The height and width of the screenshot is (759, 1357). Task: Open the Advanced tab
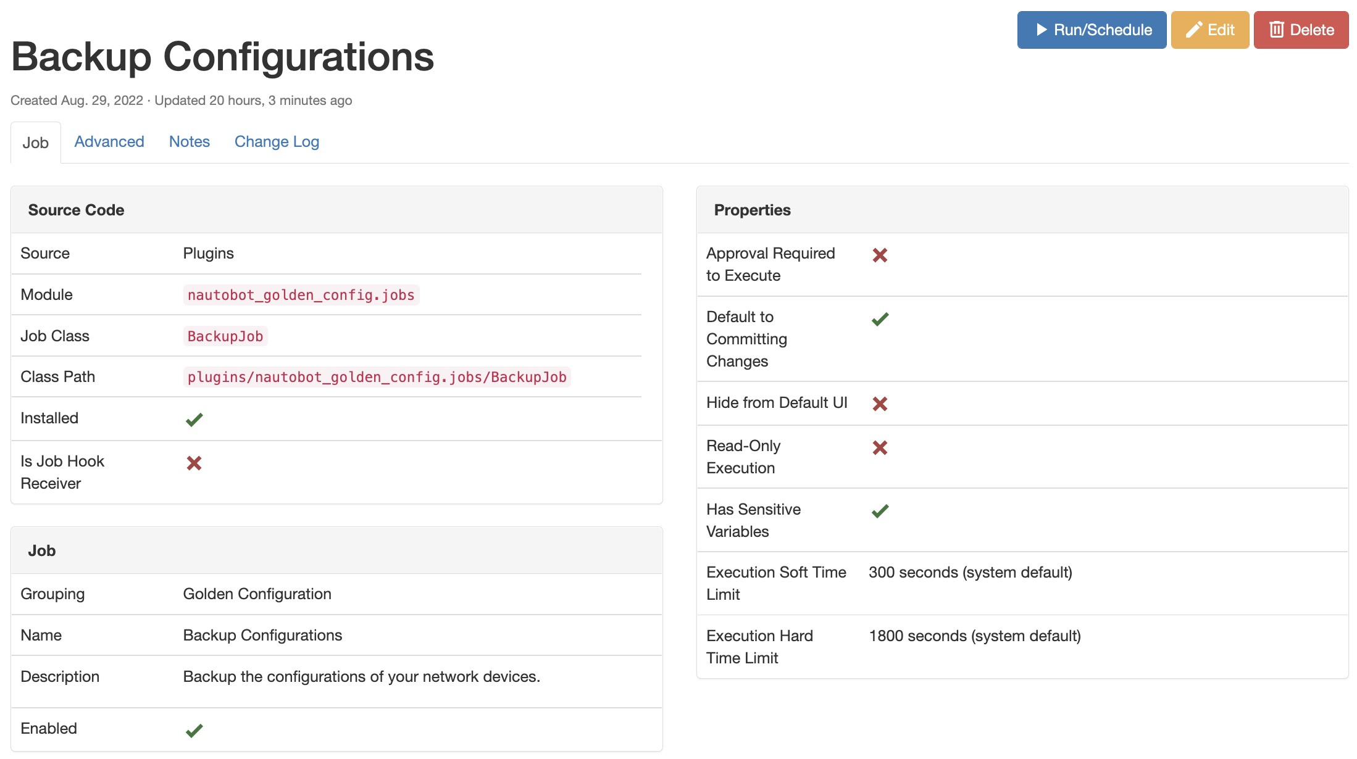tap(109, 142)
